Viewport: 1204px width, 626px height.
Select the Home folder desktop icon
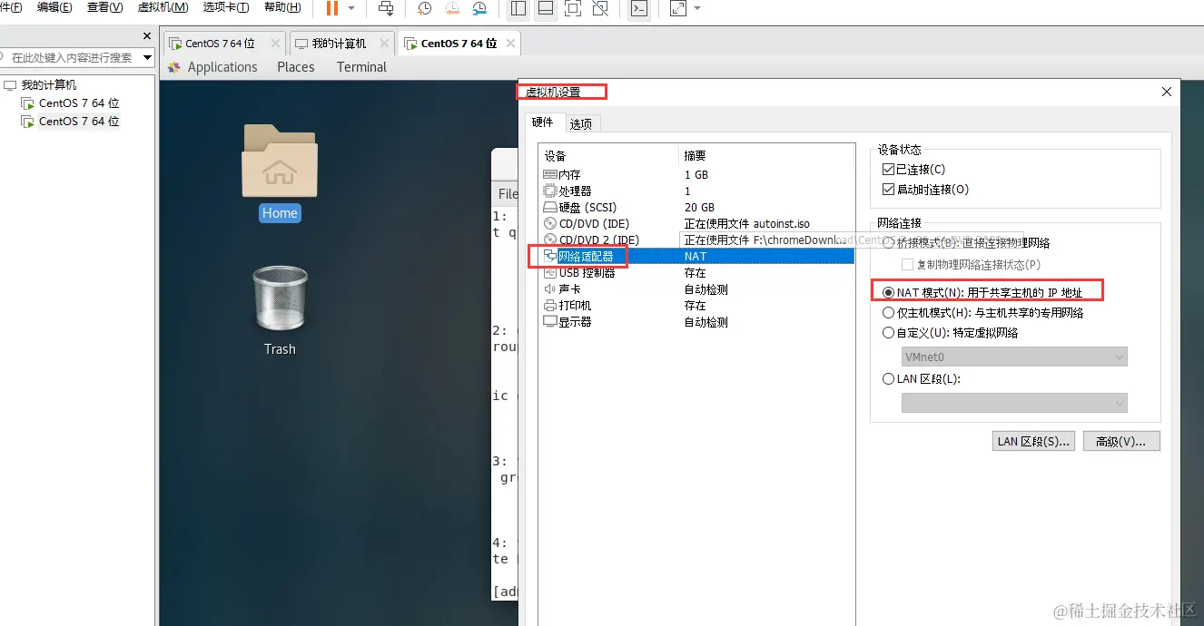pos(280,172)
